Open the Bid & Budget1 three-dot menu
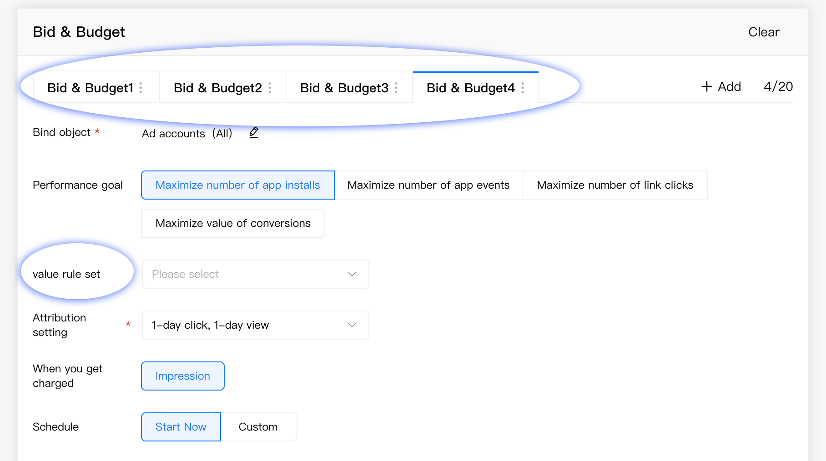826x461 pixels. pos(141,88)
